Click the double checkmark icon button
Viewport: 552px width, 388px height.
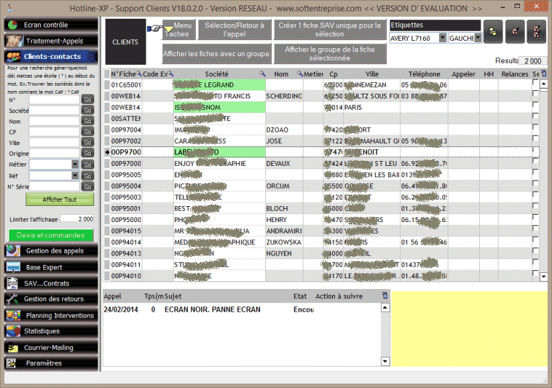[537, 31]
